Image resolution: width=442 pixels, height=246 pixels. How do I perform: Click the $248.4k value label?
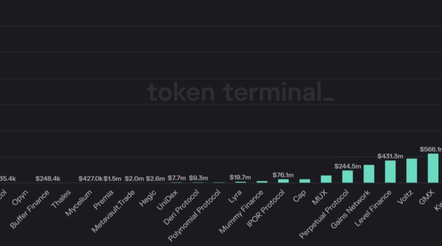[48, 179]
